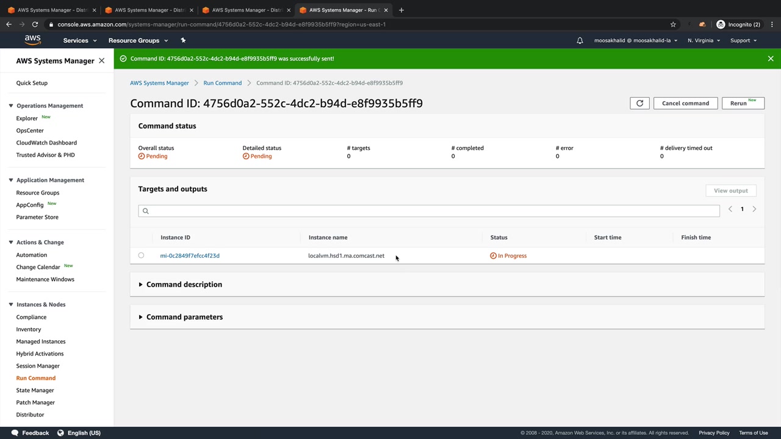
Task: Switch to the third Systems Manager browser tab
Action: point(247,10)
